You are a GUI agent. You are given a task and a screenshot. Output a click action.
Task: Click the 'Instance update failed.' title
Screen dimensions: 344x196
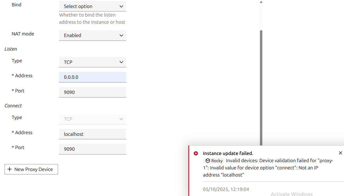click(x=228, y=153)
